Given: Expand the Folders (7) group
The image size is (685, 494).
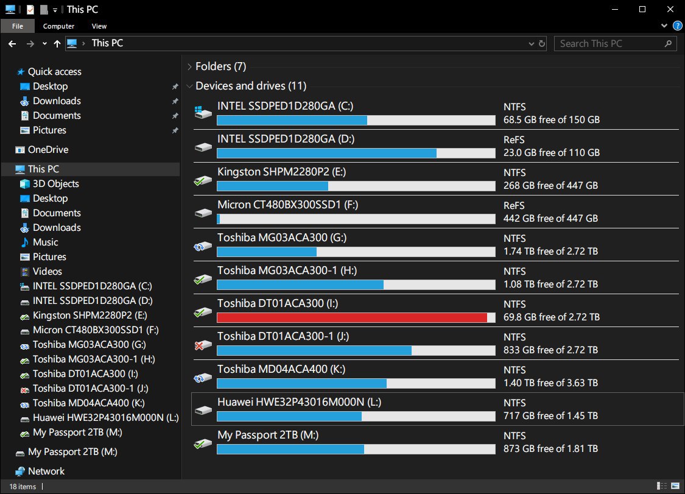Looking at the screenshot, I should pyautogui.click(x=189, y=67).
